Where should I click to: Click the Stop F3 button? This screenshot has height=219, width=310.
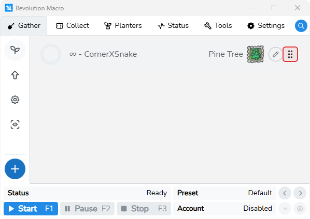144,209
